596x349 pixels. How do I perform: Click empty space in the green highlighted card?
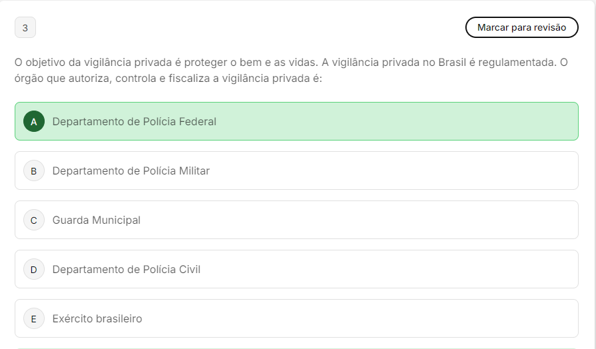(400, 121)
